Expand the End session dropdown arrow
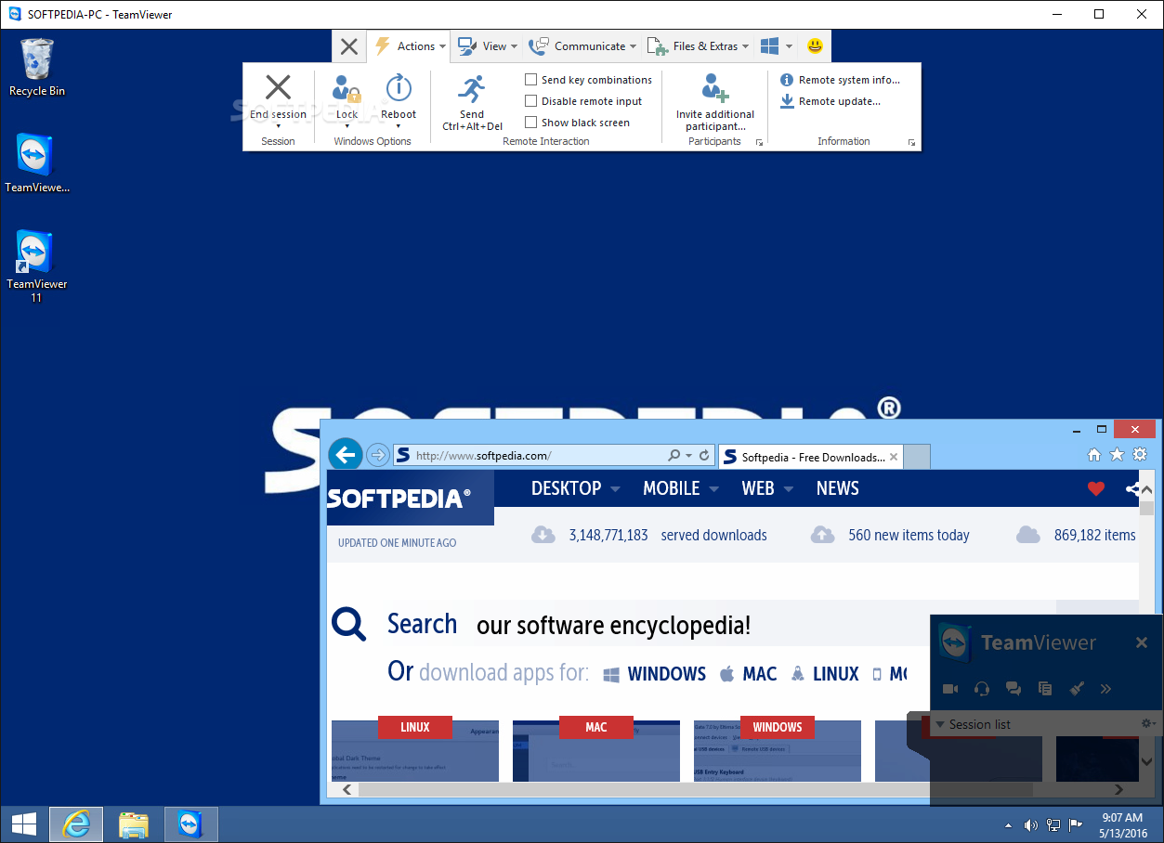This screenshot has width=1164, height=843. (278, 126)
